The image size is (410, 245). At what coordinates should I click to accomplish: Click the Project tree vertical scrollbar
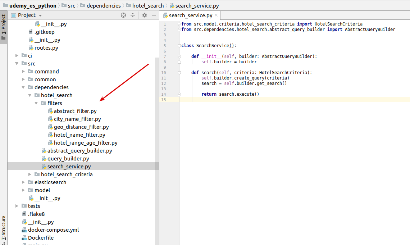[x=156, y=108]
